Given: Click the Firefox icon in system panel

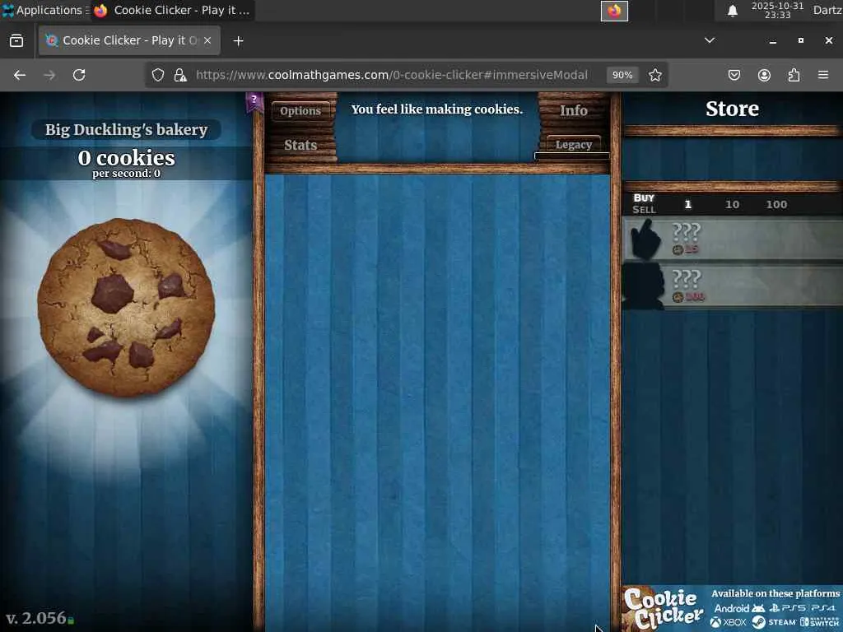Looking at the screenshot, I should [x=614, y=11].
